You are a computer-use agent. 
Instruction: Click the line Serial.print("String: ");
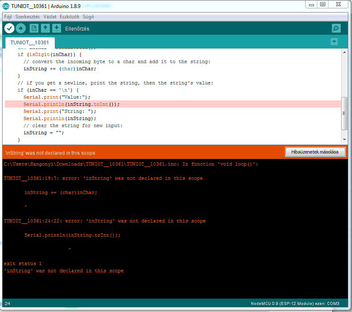click(x=60, y=111)
